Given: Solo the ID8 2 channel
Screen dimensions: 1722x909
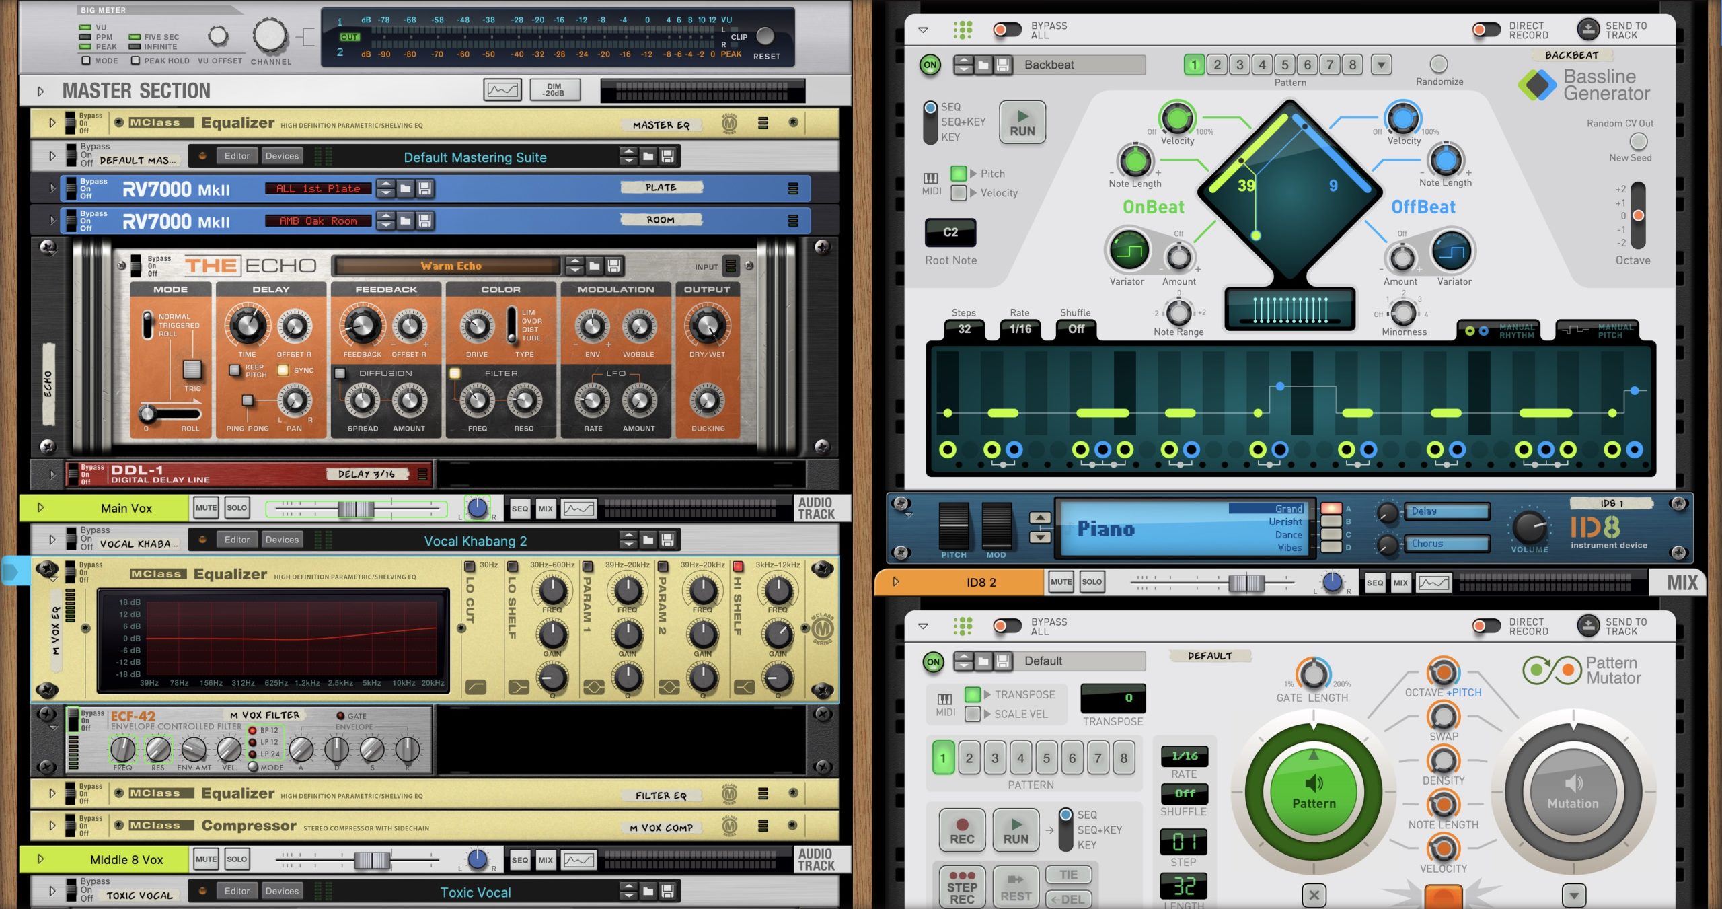Looking at the screenshot, I should pos(1092,582).
